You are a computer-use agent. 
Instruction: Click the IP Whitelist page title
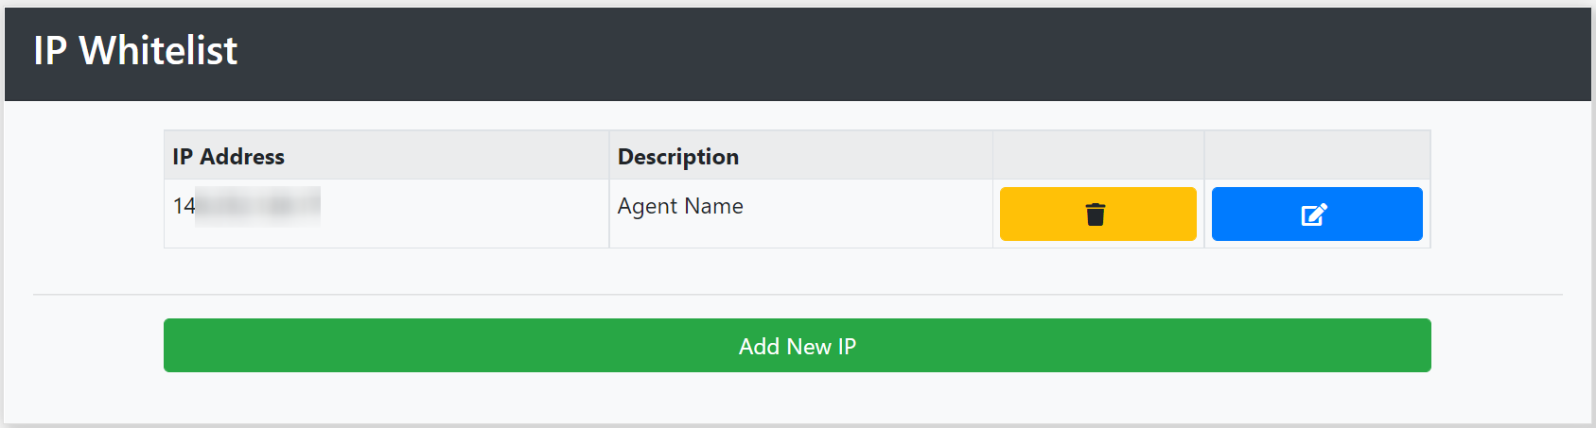pyautogui.click(x=135, y=51)
